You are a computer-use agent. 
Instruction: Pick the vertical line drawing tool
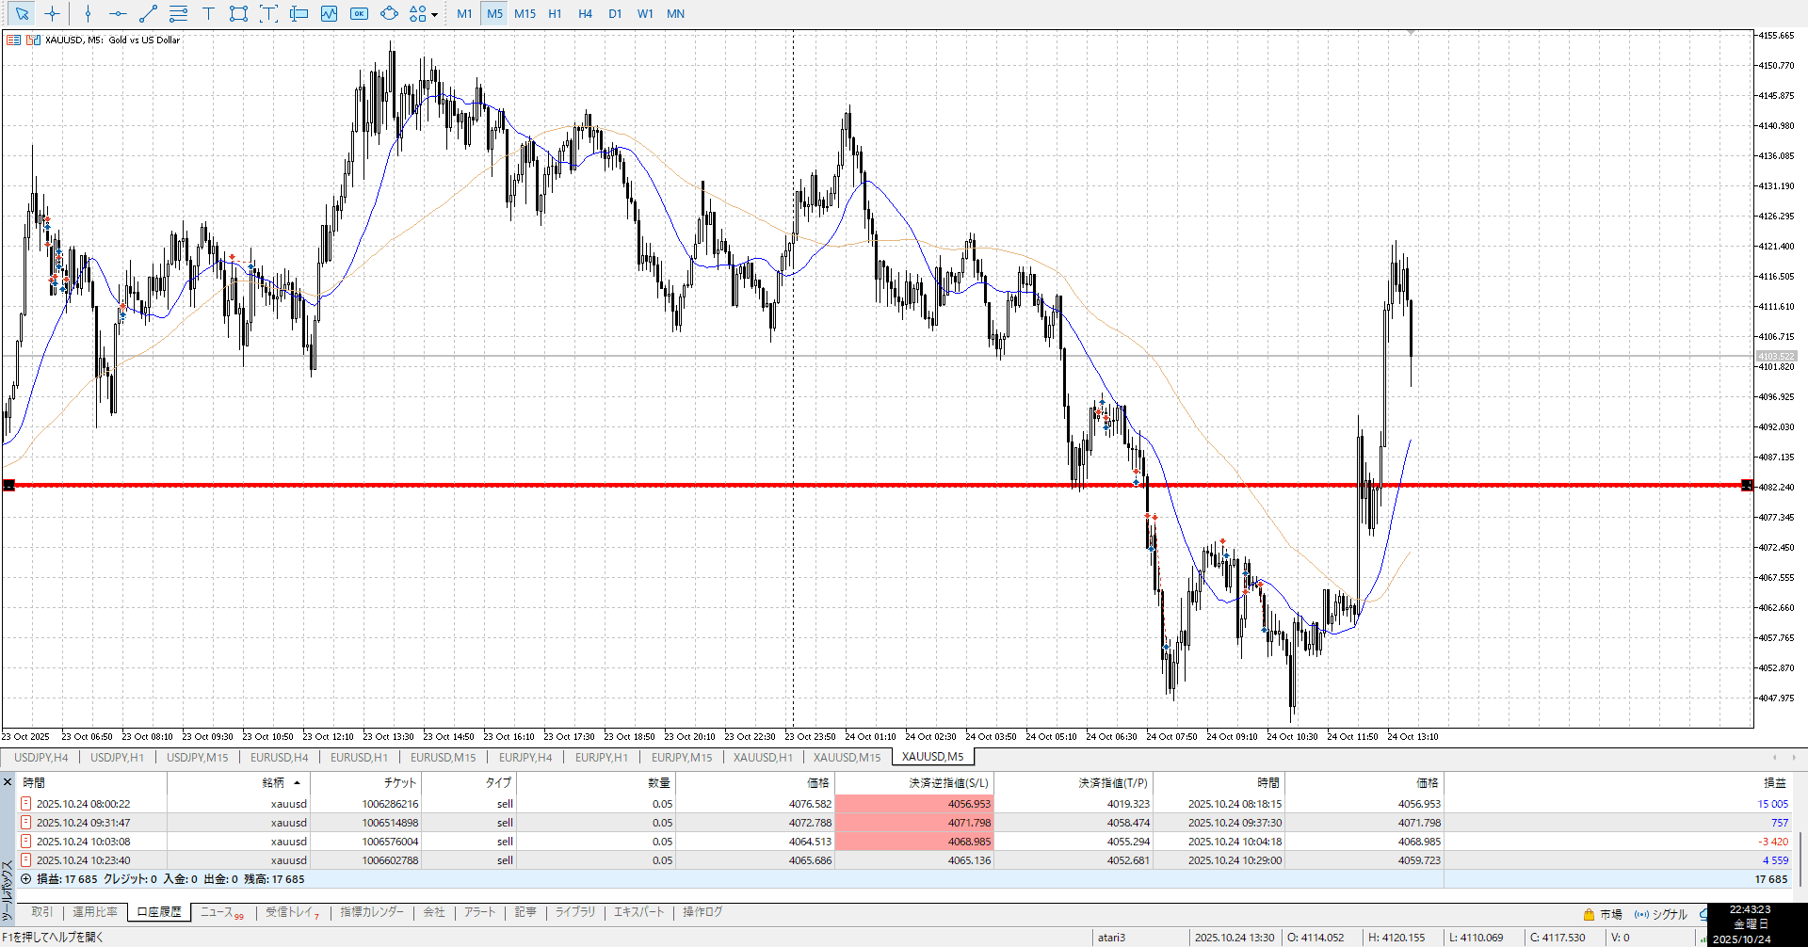(88, 14)
